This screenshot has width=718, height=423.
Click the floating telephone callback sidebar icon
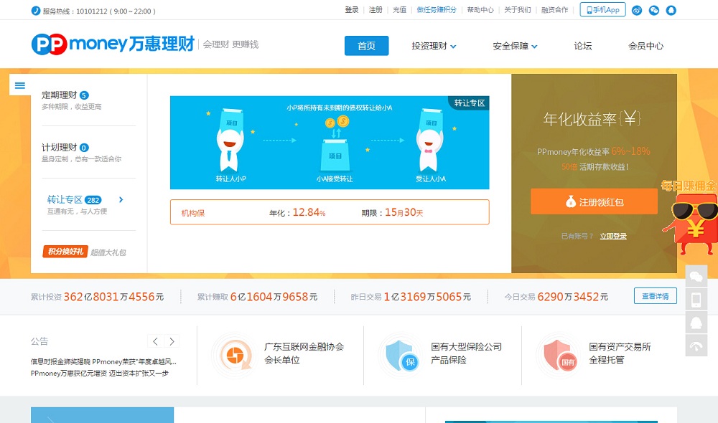pyautogui.click(x=696, y=346)
